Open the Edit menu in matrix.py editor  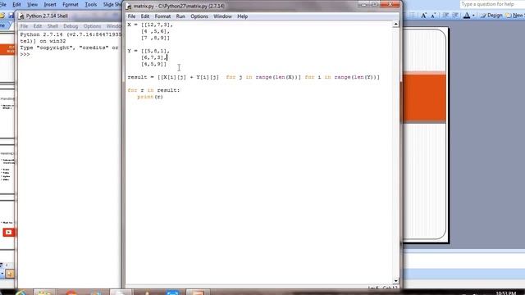145,16
